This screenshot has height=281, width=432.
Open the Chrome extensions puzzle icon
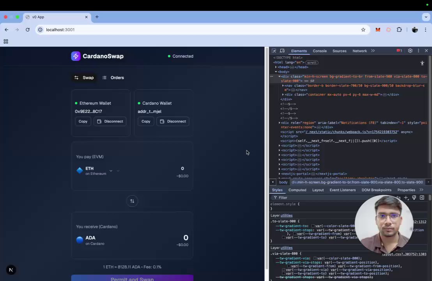point(399,30)
